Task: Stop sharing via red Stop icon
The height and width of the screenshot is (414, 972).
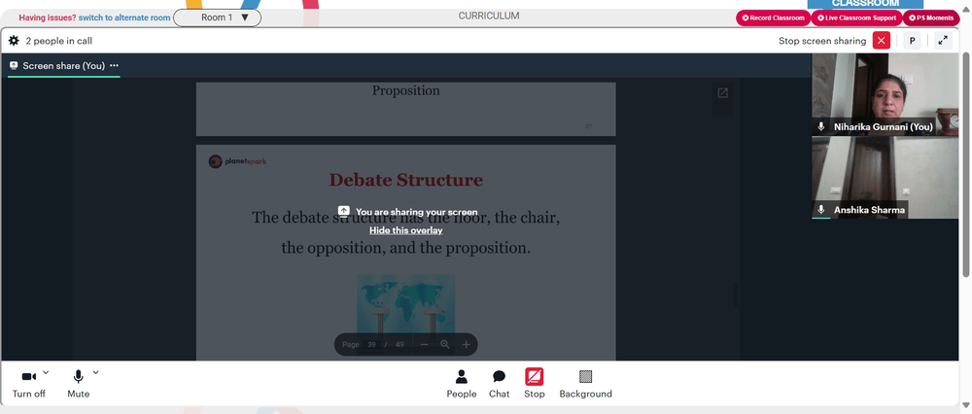Action: click(x=535, y=377)
